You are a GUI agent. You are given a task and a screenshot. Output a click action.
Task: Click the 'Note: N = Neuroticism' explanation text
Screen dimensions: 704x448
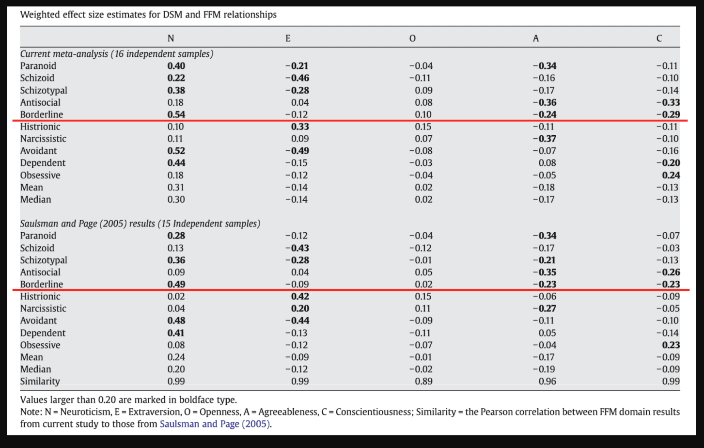(x=350, y=412)
